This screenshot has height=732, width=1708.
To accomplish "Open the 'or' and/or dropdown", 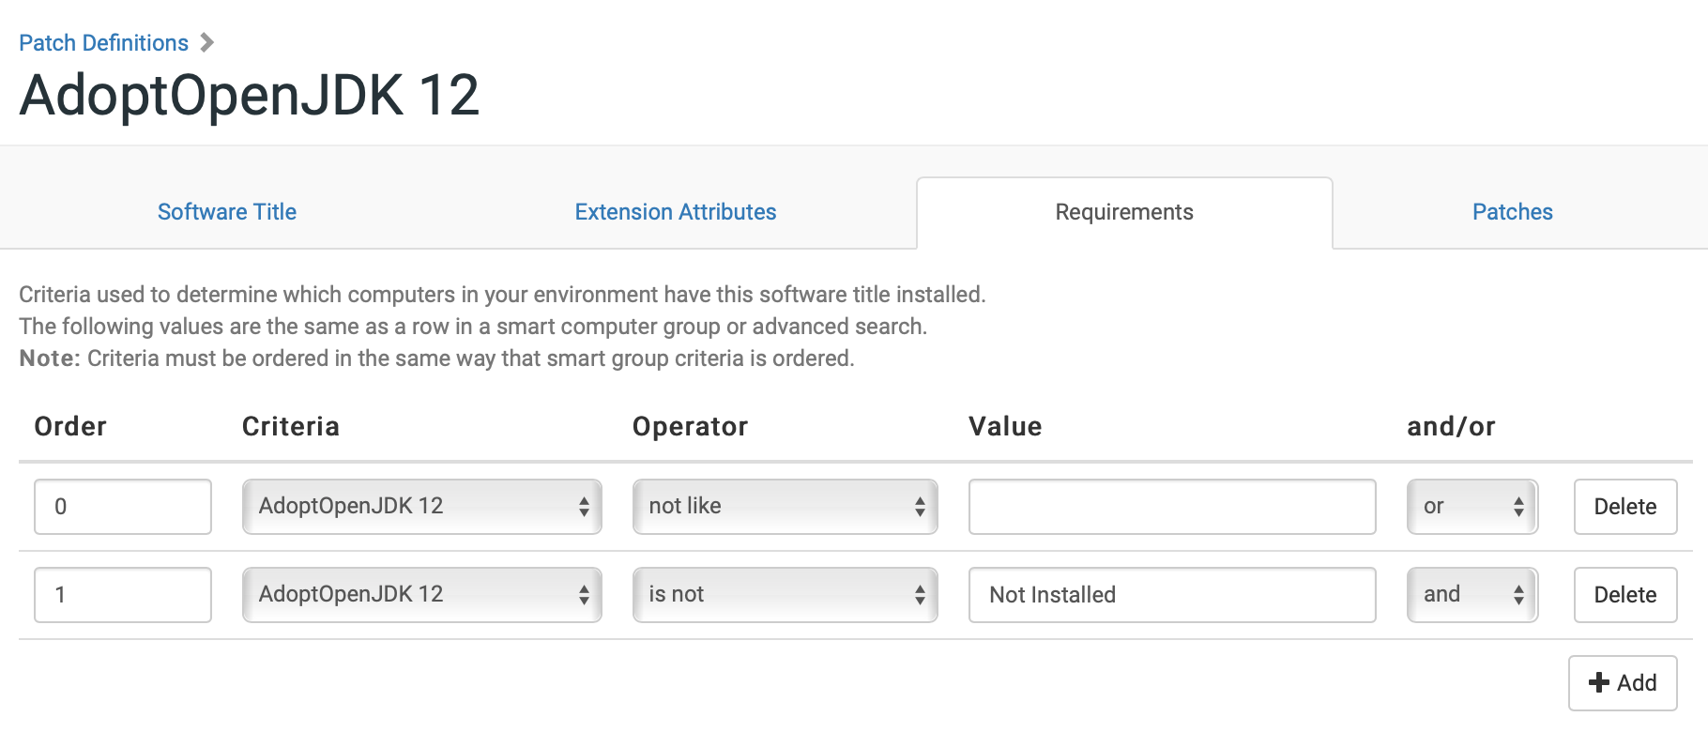I will coord(1472,507).
